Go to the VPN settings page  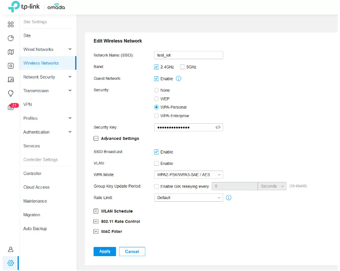pos(28,105)
